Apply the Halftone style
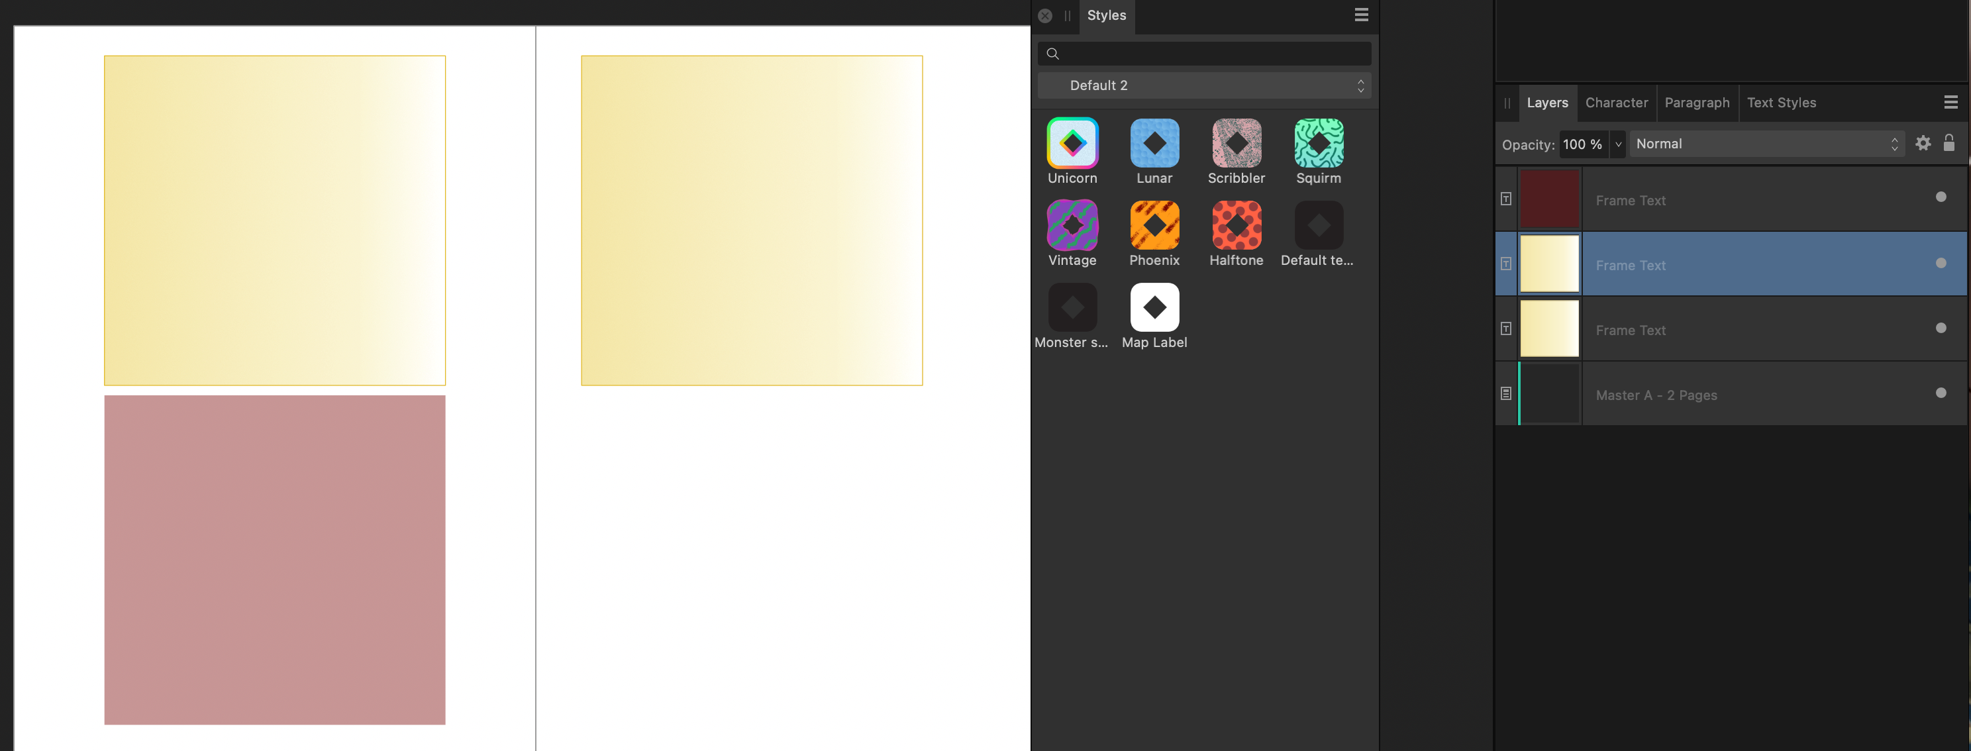Image resolution: width=1971 pixels, height=751 pixels. coord(1237,225)
